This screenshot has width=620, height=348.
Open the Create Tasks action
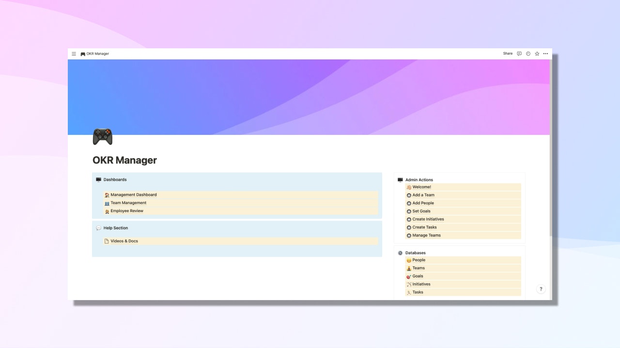(x=463, y=227)
